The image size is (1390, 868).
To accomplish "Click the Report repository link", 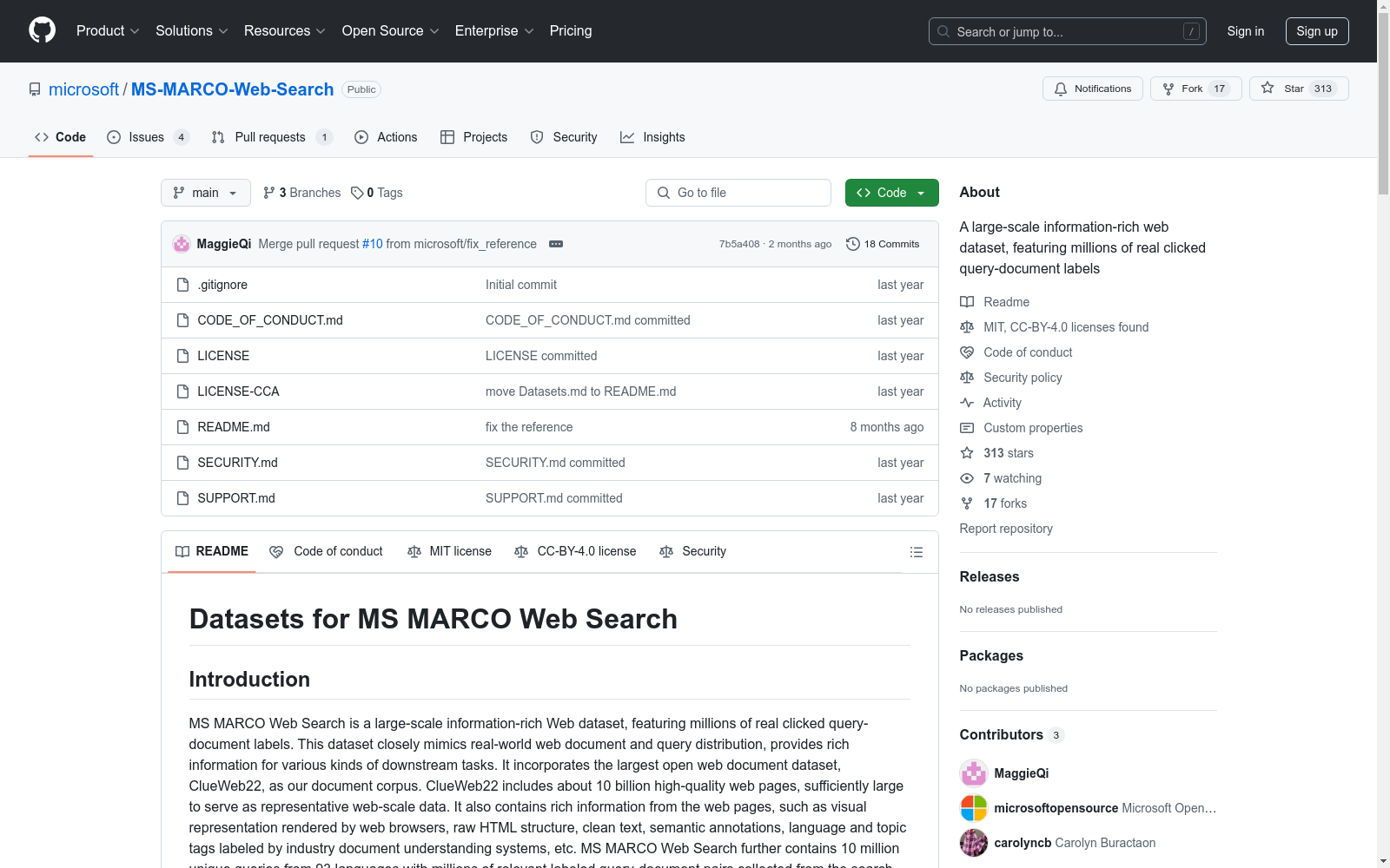I will click(1006, 529).
